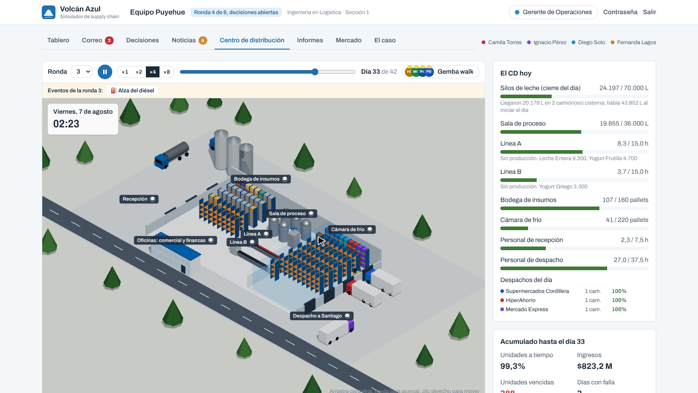
Task: Switch to the Tablero tab
Action: point(58,40)
